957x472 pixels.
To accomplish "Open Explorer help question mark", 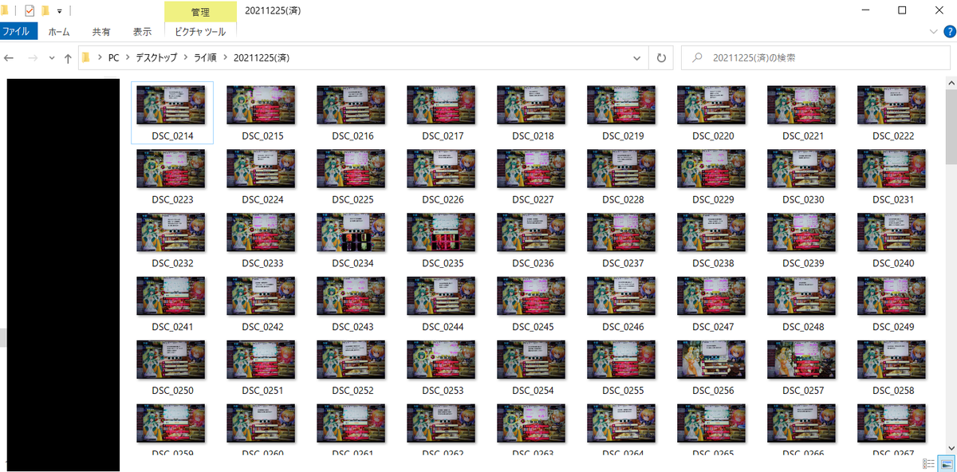I will pos(949,32).
